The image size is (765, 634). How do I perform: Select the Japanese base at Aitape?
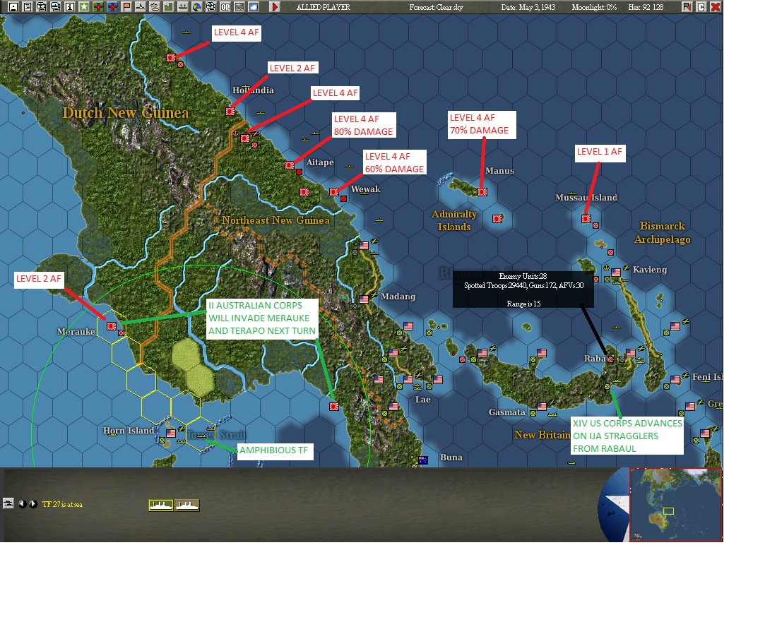point(290,165)
